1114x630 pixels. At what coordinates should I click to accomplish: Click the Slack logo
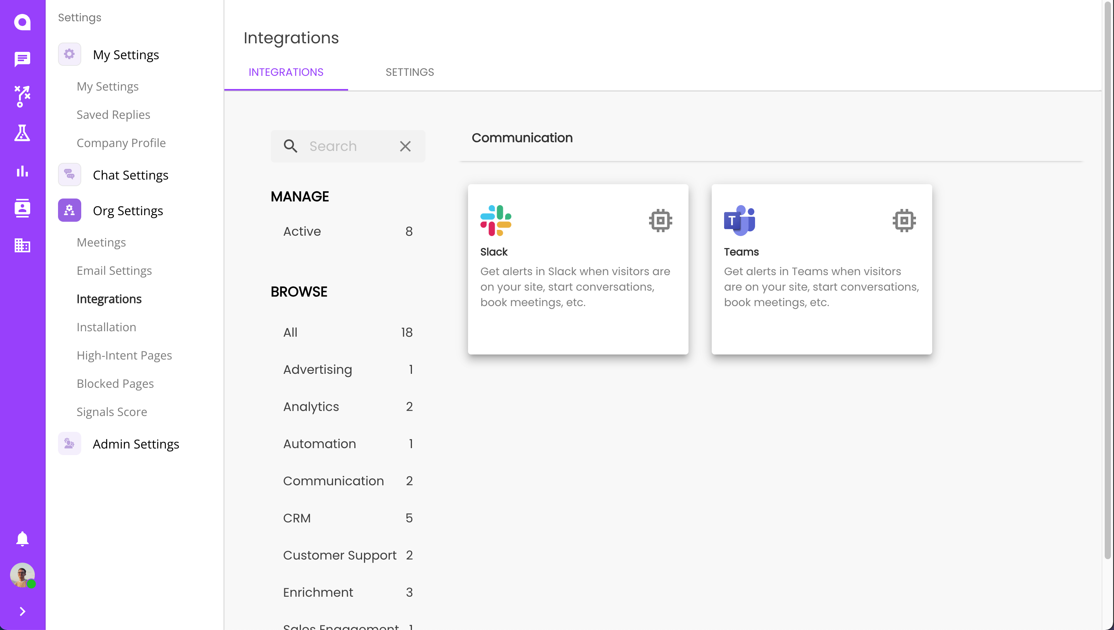[x=495, y=221]
